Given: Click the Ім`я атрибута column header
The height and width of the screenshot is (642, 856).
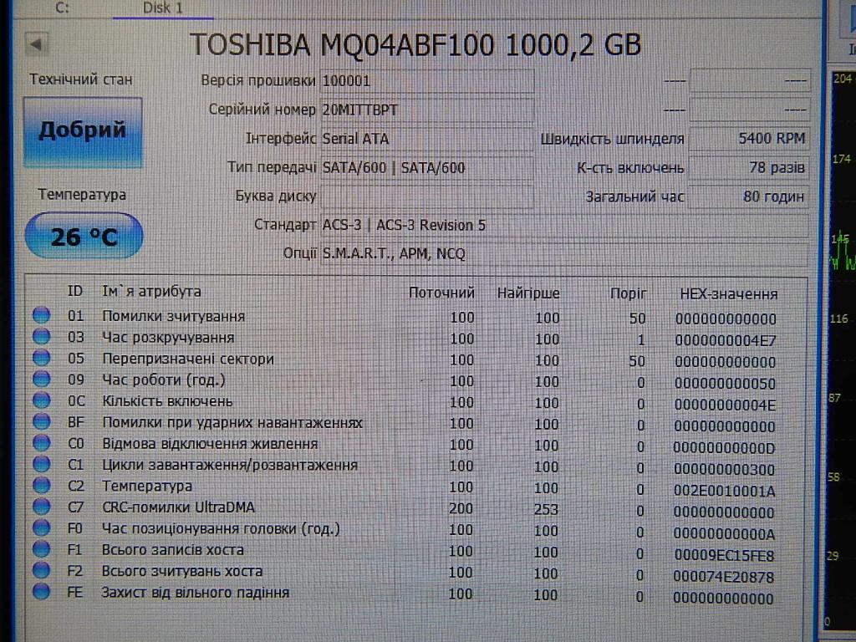Looking at the screenshot, I should coord(152,292).
